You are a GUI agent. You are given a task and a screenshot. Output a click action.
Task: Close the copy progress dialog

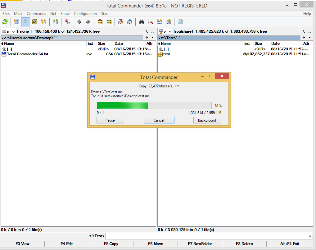222,76
